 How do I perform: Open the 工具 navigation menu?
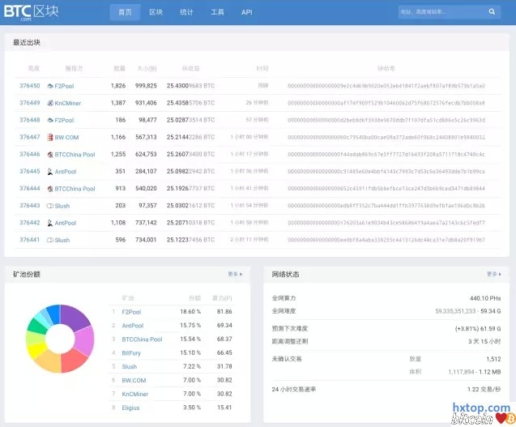[x=217, y=13]
